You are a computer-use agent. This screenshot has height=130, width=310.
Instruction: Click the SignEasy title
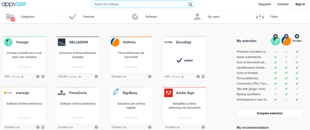[130, 93]
